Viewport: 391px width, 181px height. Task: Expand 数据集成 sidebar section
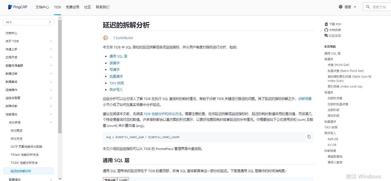coord(51,82)
